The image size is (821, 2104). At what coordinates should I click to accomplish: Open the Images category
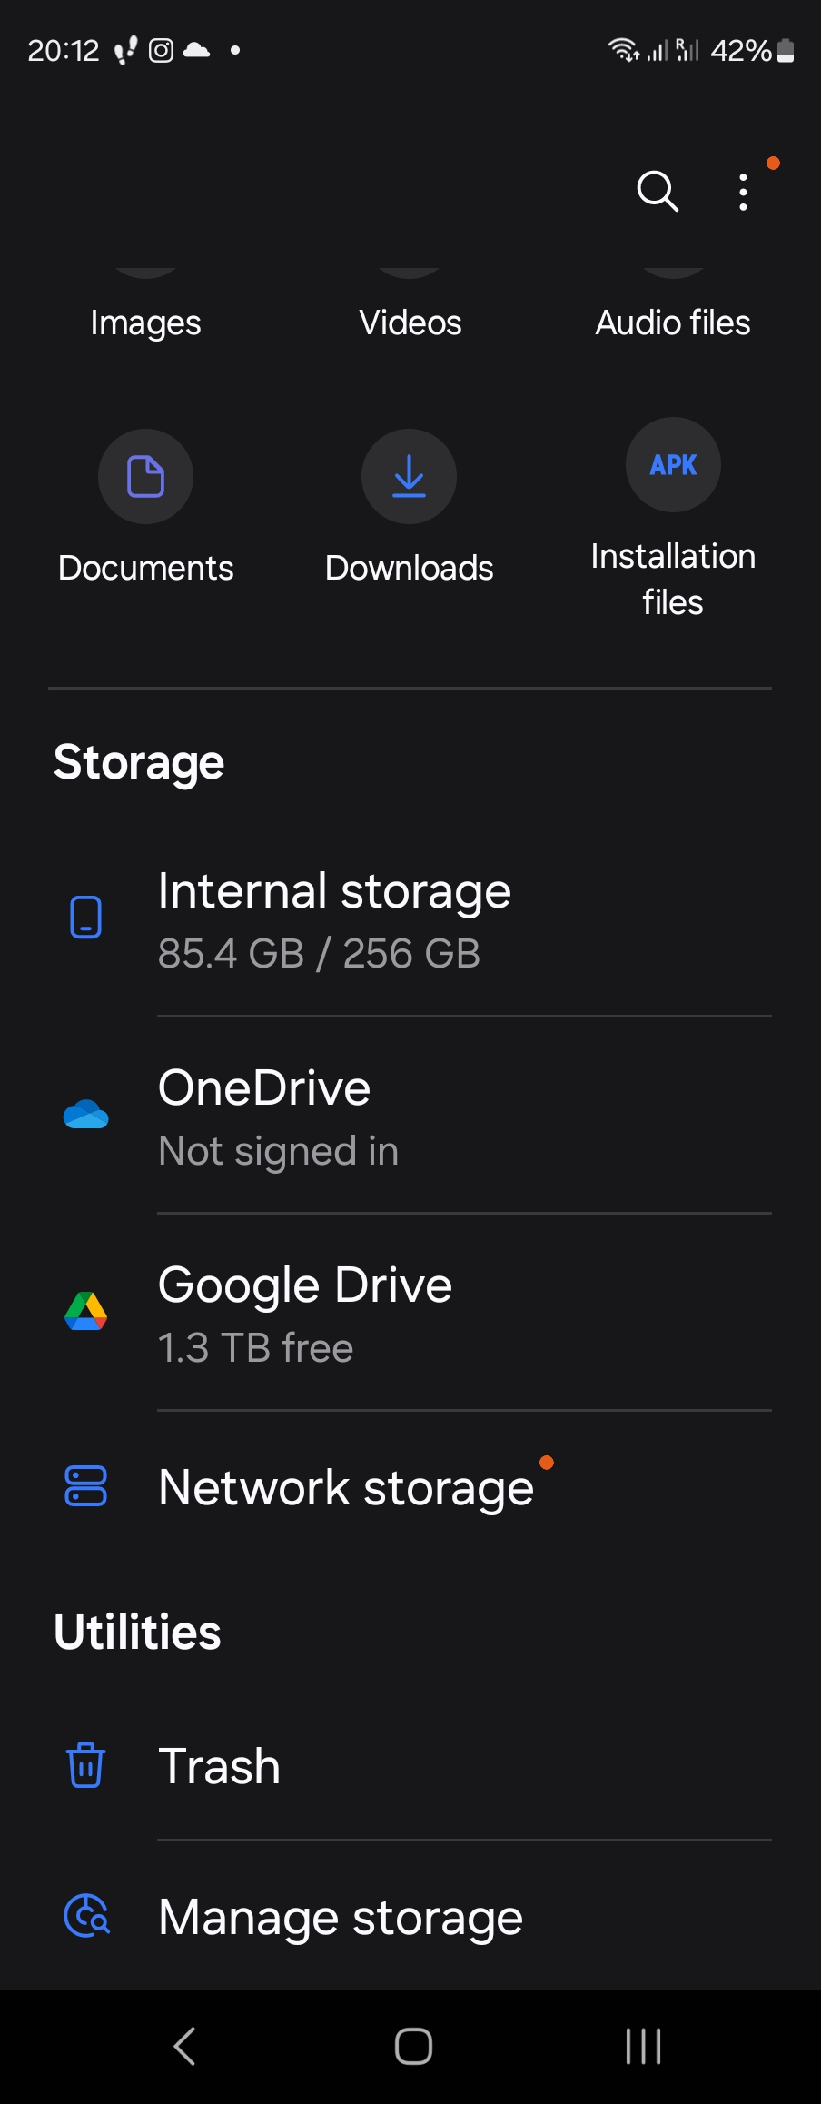click(145, 323)
